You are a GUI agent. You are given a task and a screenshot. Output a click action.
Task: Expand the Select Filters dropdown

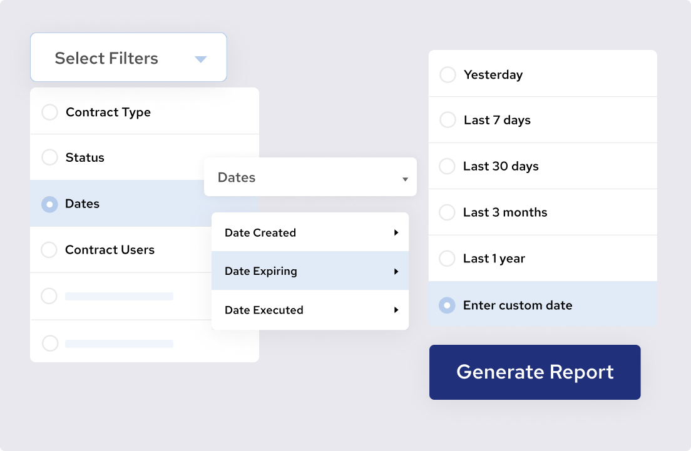coord(128,57)
